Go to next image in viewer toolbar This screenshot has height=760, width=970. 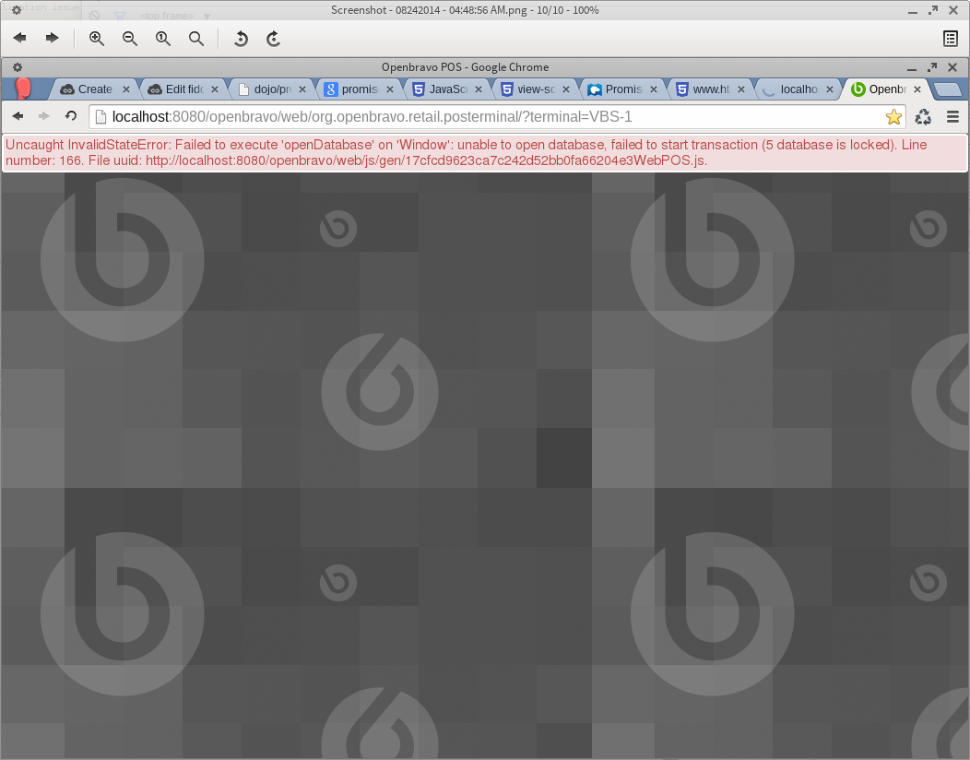[x=53, y=39]
